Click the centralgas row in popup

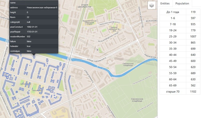[x=33, y=51]
